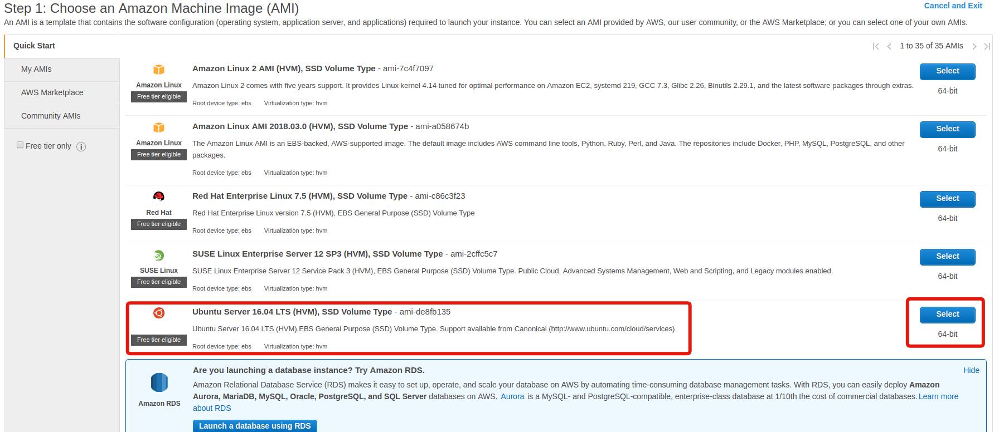Image resolution: width=999 pixels, height=432 pixels.
Task: Click Amazon Linux AMI 2018.03.0 title text
Action: 300,126
